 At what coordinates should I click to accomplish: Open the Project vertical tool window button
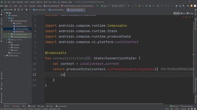[x=1, y=12]
